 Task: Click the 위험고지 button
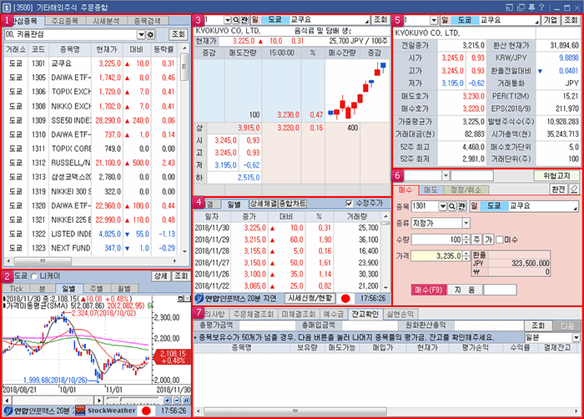coord(556,175)
